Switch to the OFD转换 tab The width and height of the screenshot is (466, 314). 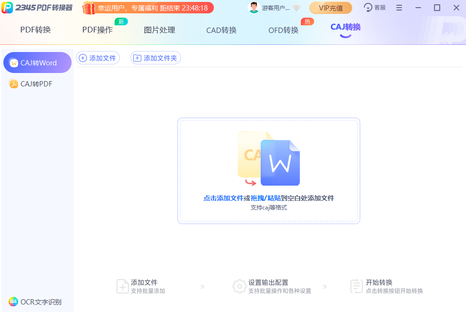pyautogui.click(x=283, y=30)
